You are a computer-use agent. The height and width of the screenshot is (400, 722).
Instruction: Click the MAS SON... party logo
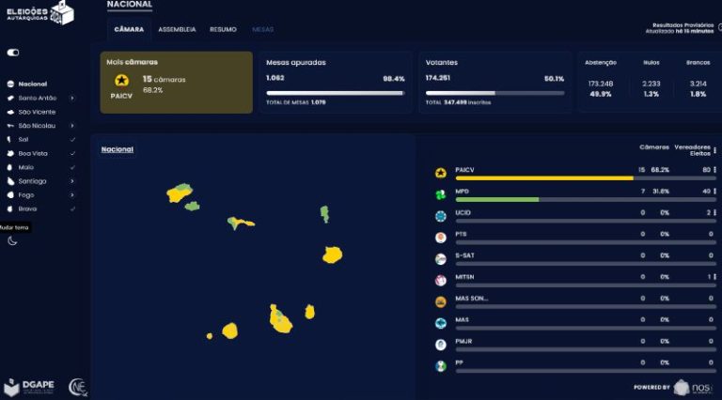point(439,301)
